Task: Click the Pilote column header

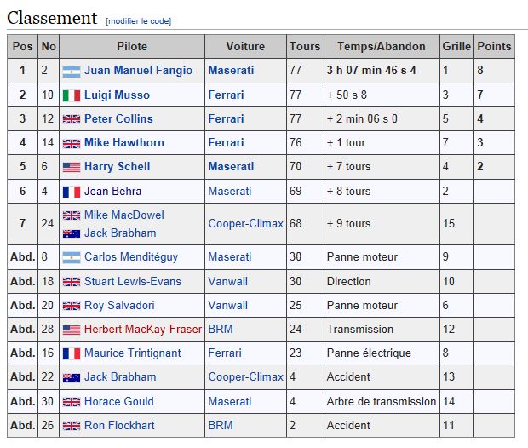Action: 132,46
